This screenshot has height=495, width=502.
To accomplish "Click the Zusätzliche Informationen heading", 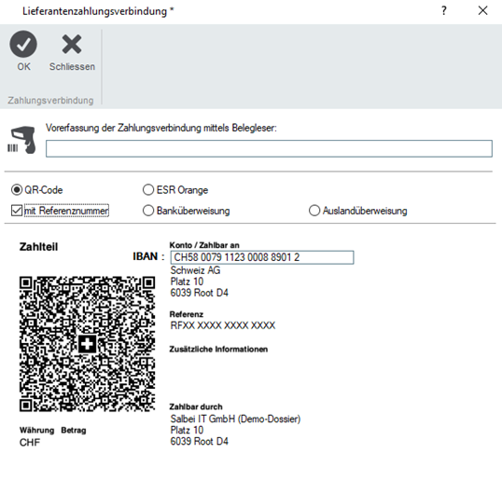I will 218,350.
